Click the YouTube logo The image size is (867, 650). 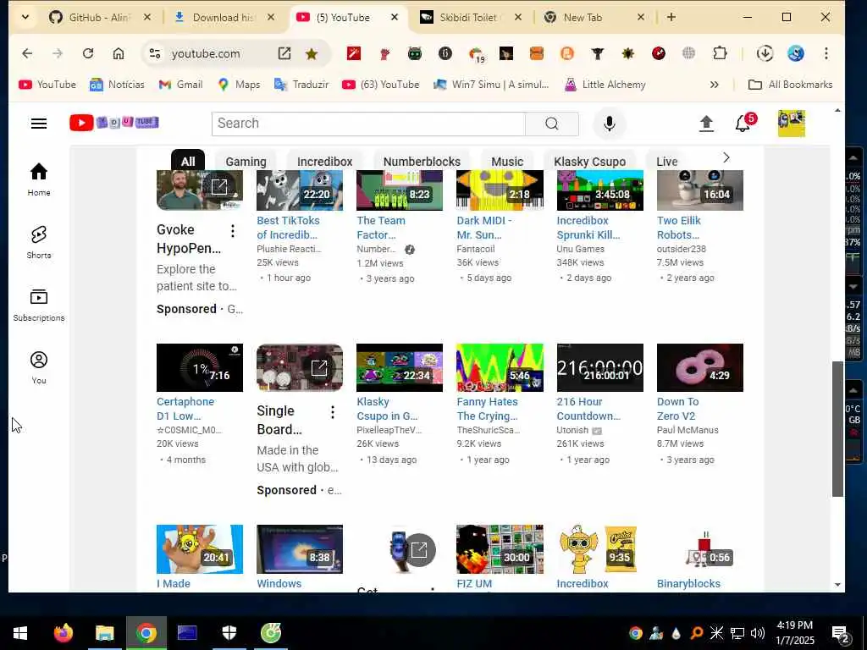(x=114, y=123)
